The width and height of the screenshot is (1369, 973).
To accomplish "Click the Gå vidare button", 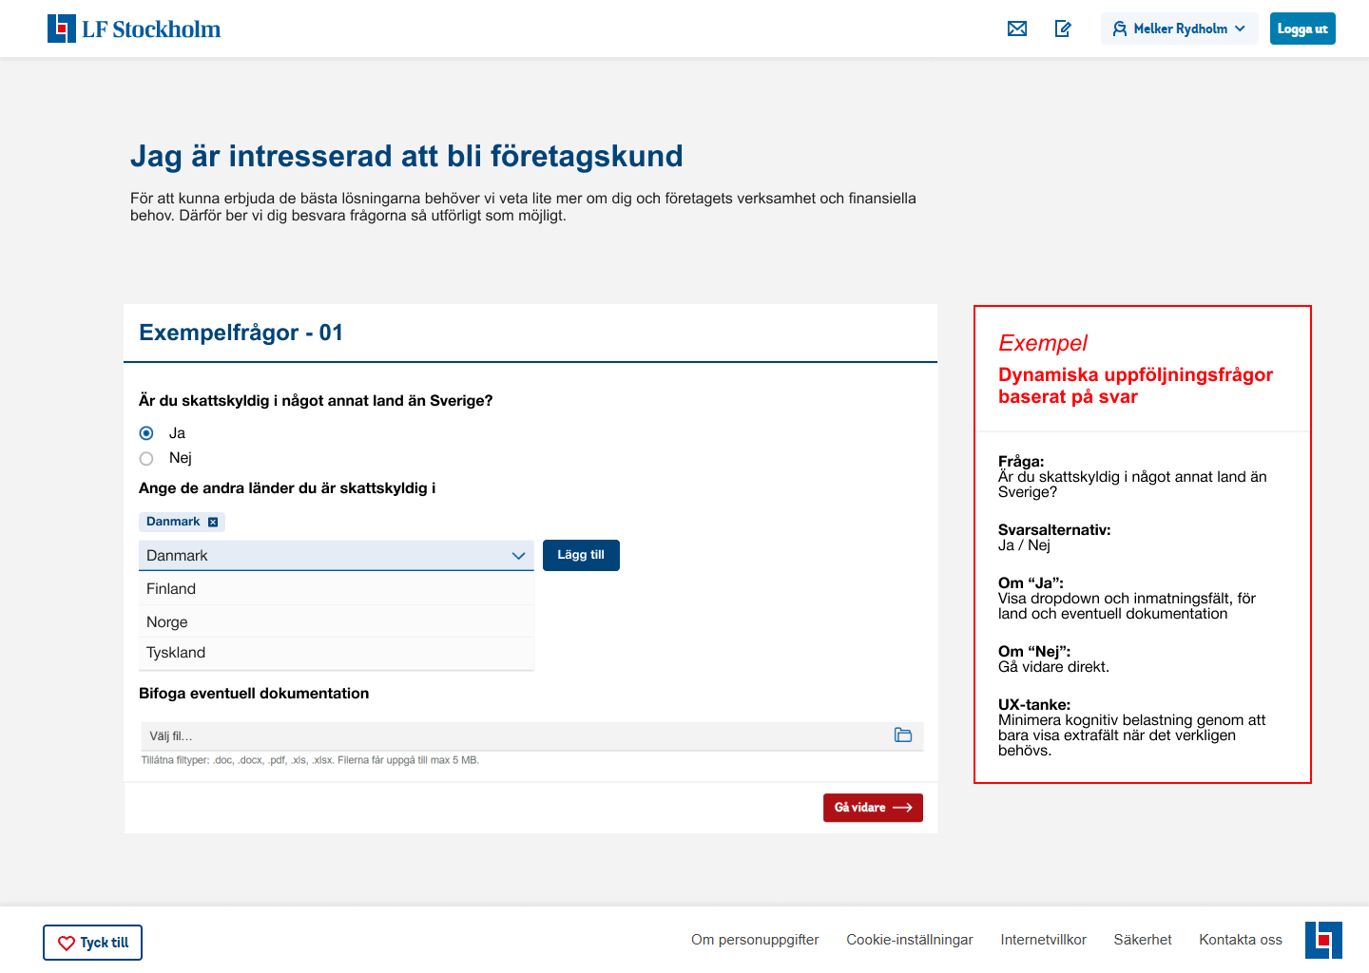I will tap(873, 808).
